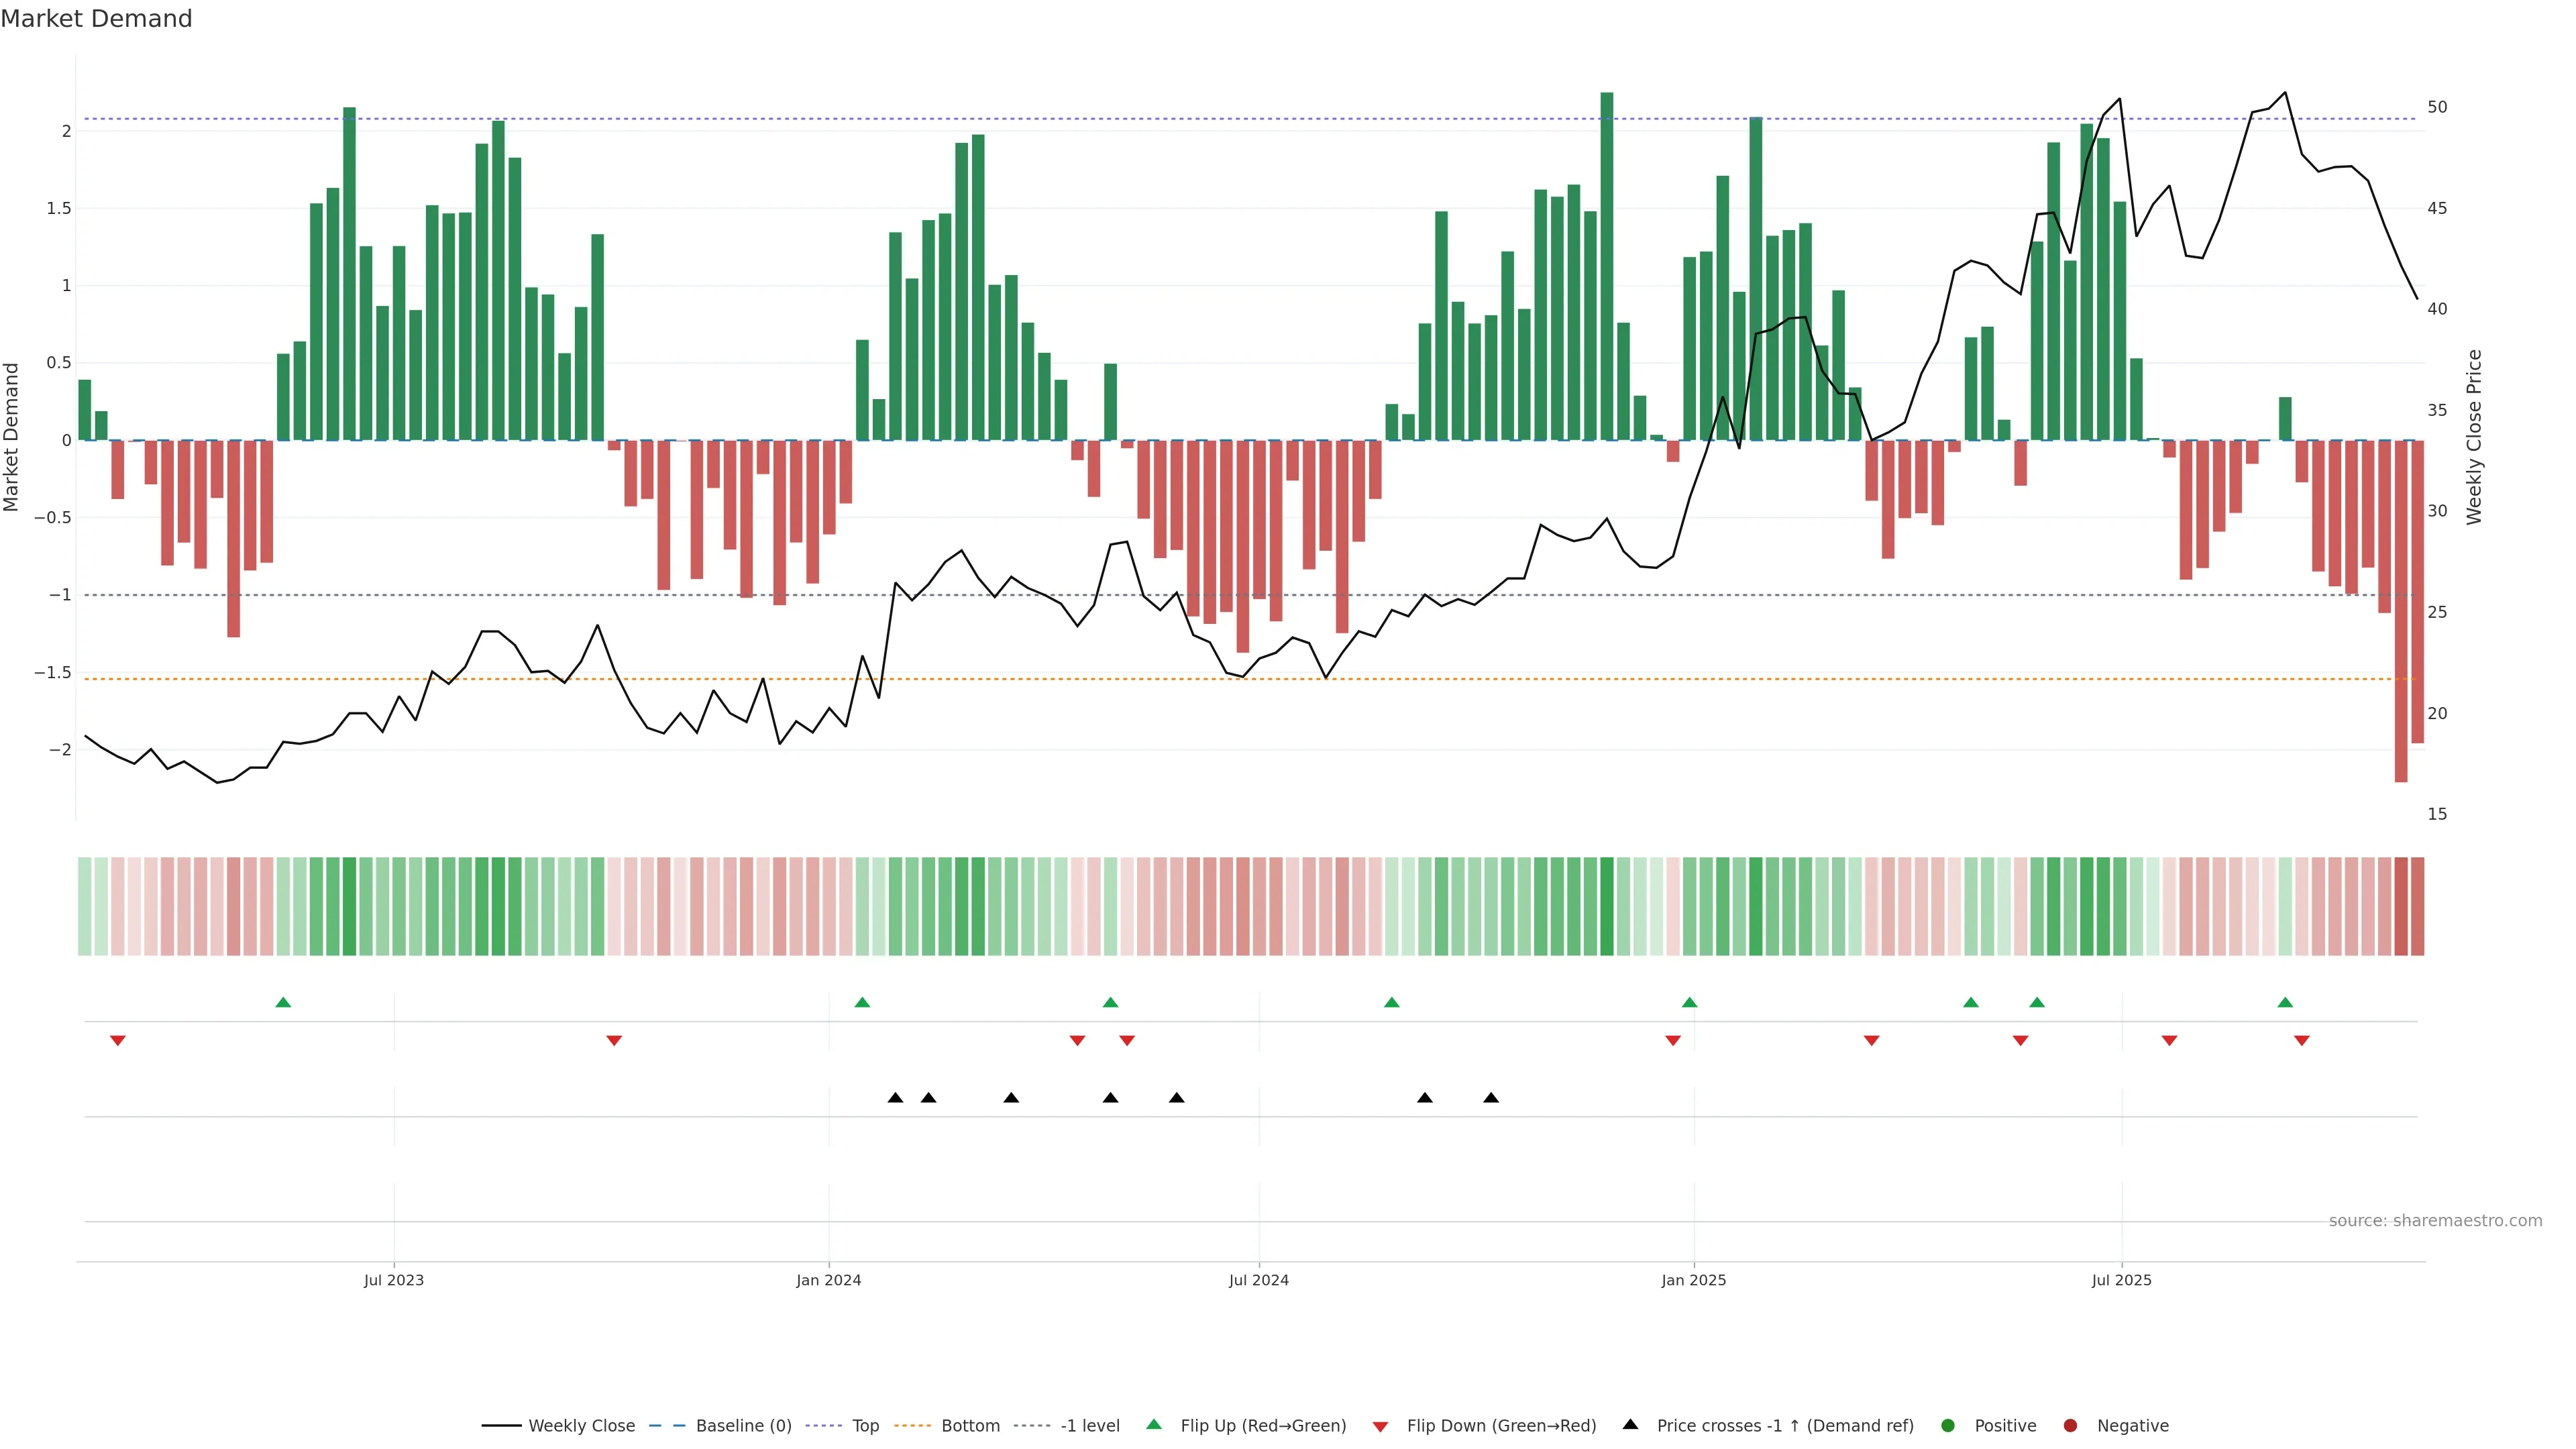Click the green Flip Up legend triangle
This screenshot has height=1449, width=2576.
(x=1154, y=1425)
